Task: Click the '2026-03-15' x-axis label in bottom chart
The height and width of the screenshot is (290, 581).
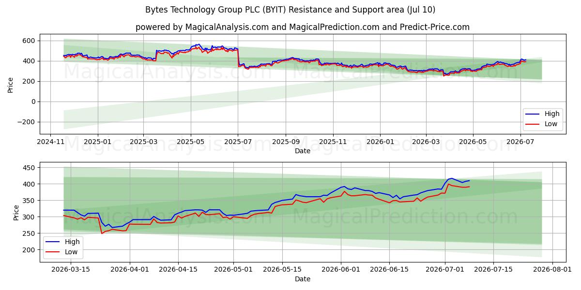Action: [71, 269]
